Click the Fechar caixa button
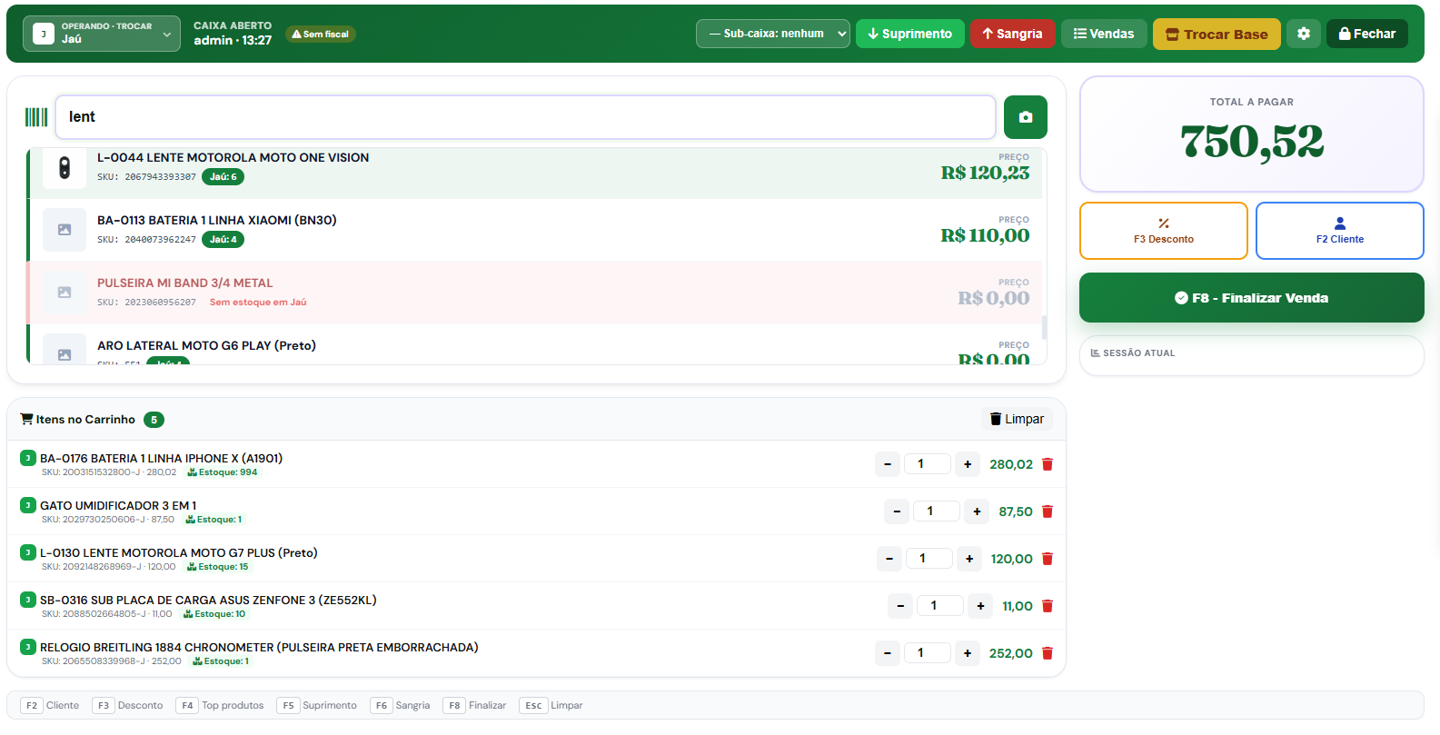Screen dimensions: 1440x735 pos(1367,34)
